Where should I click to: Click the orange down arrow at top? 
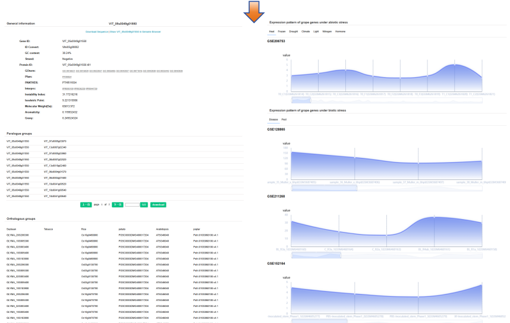[254, 12]
